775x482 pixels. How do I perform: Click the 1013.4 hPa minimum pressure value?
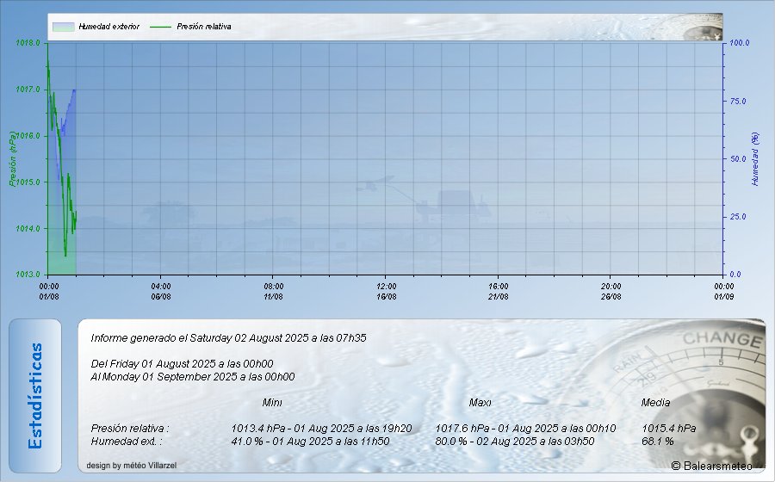pos(321,428)
